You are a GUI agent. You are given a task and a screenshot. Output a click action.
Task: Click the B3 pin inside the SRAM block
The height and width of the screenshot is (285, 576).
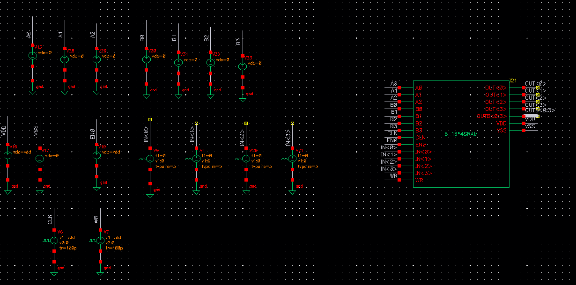click(418, 130)
